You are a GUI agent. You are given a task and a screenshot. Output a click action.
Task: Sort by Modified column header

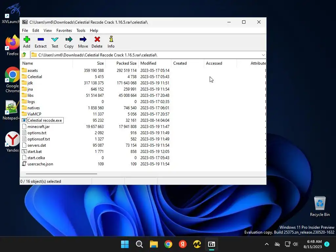[x=155, y=63]
